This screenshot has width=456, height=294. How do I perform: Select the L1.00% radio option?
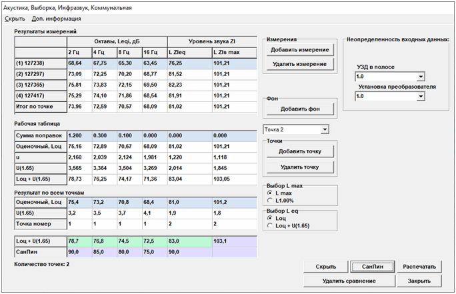[x=270, y=199]
